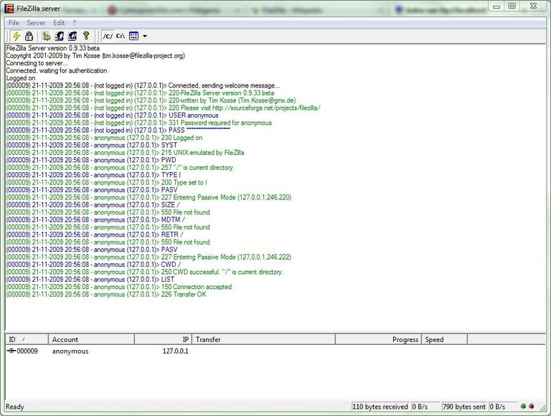Click '110 bytes received' in status bar
Viewport: 551px width, 416px height.
380,407
